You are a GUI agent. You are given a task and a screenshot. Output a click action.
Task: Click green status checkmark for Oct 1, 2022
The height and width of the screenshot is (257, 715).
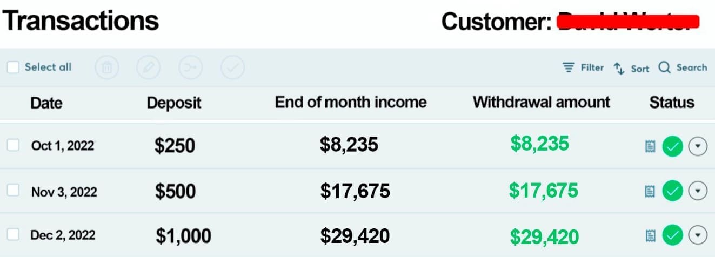point(673,146)
